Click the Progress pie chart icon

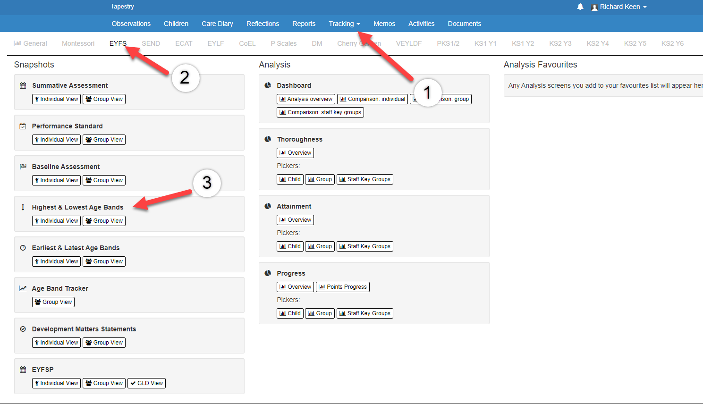268,273
